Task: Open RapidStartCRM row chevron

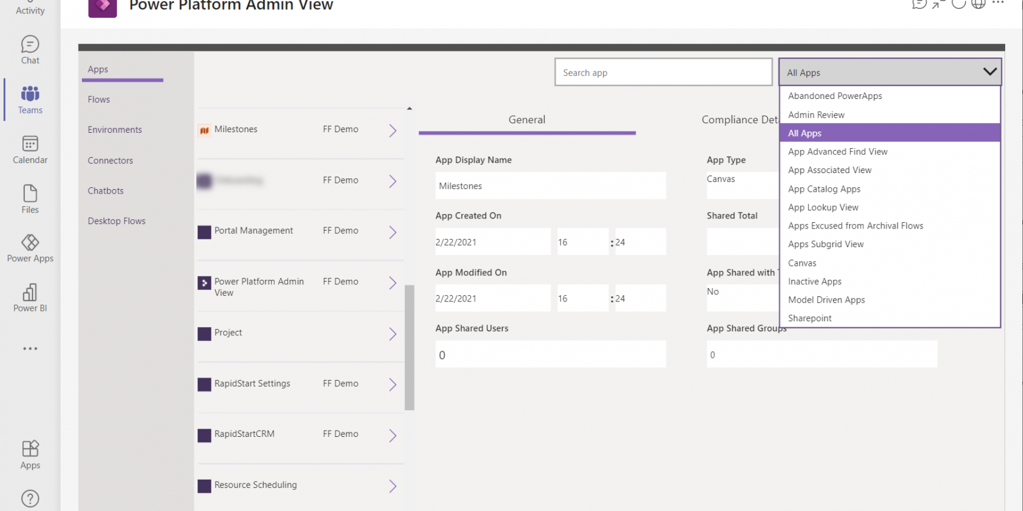Action: [393, 436]
